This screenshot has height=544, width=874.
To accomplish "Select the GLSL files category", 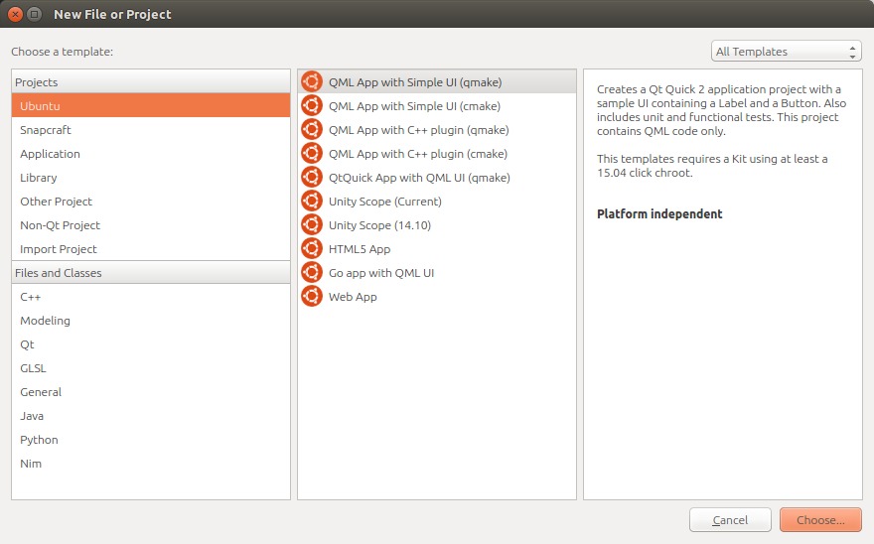I will click(x=151, y=368).
